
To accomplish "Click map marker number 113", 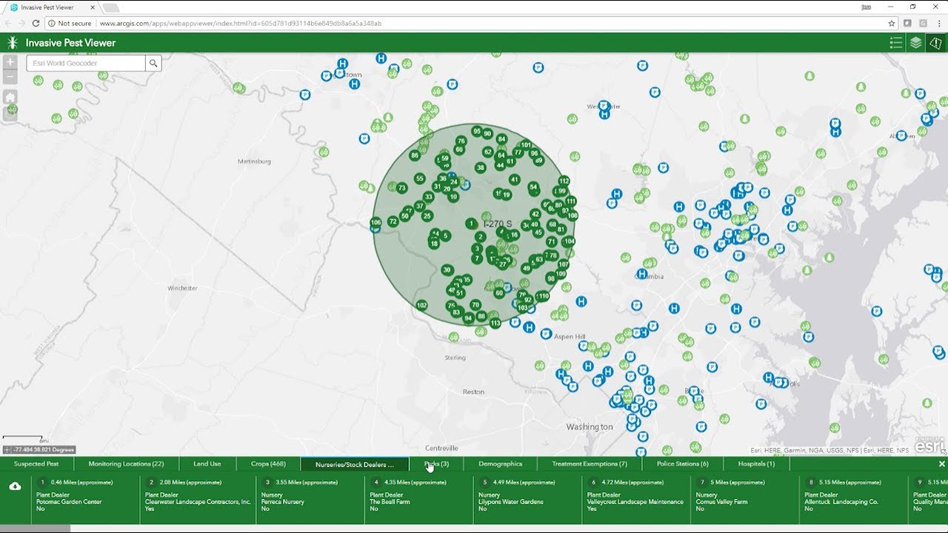I will click(x=495, y=324).
